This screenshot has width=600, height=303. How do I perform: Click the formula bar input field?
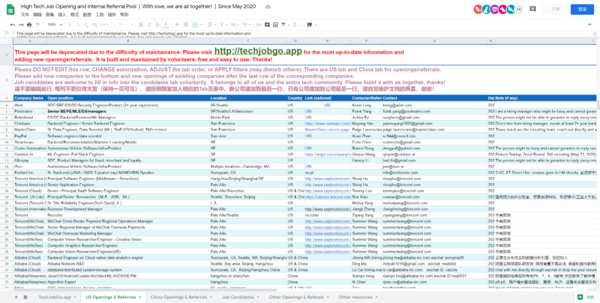click(306, 34)
